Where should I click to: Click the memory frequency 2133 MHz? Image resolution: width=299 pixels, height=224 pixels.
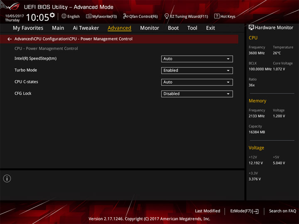pyautogui.click(x=257, y=116)
